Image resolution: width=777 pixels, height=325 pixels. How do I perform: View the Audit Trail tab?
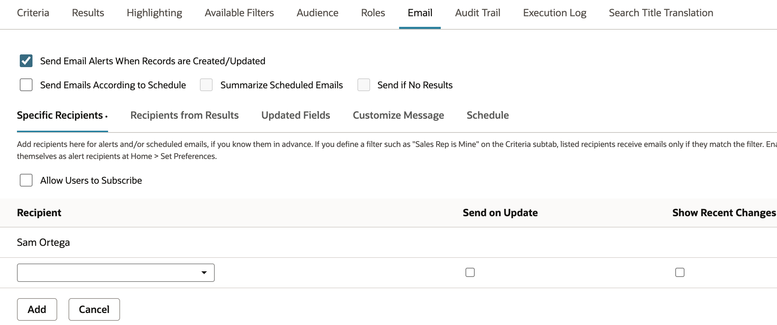click(478, 13)
